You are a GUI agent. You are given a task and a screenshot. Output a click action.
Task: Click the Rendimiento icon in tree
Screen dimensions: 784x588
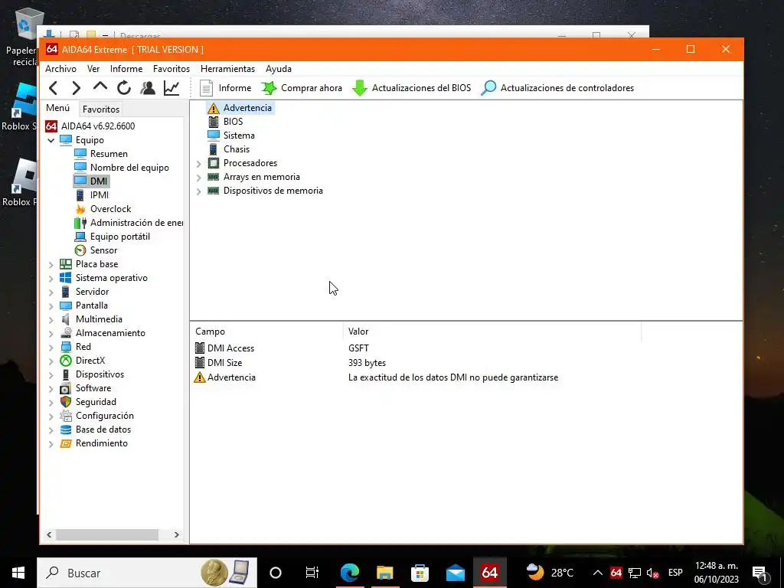[x=66, y=443]
